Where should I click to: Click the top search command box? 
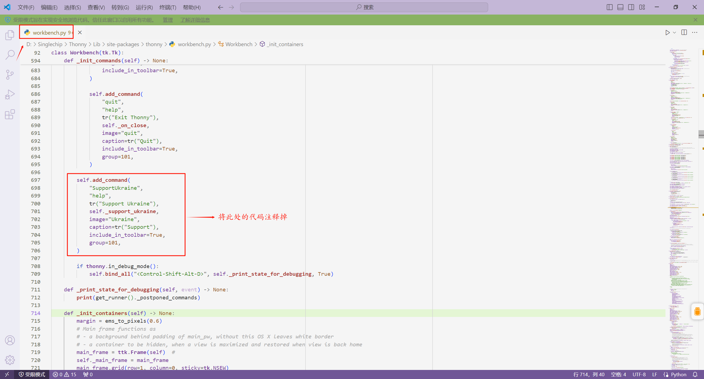tap(364, 7)
